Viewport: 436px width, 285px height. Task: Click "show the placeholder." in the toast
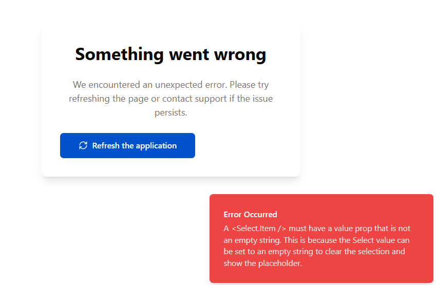(x=262, y=263)
